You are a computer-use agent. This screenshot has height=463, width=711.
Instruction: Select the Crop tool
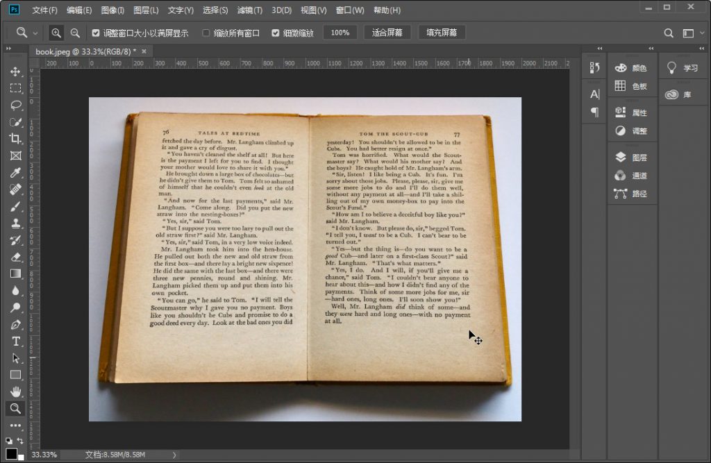pos(15,139)
